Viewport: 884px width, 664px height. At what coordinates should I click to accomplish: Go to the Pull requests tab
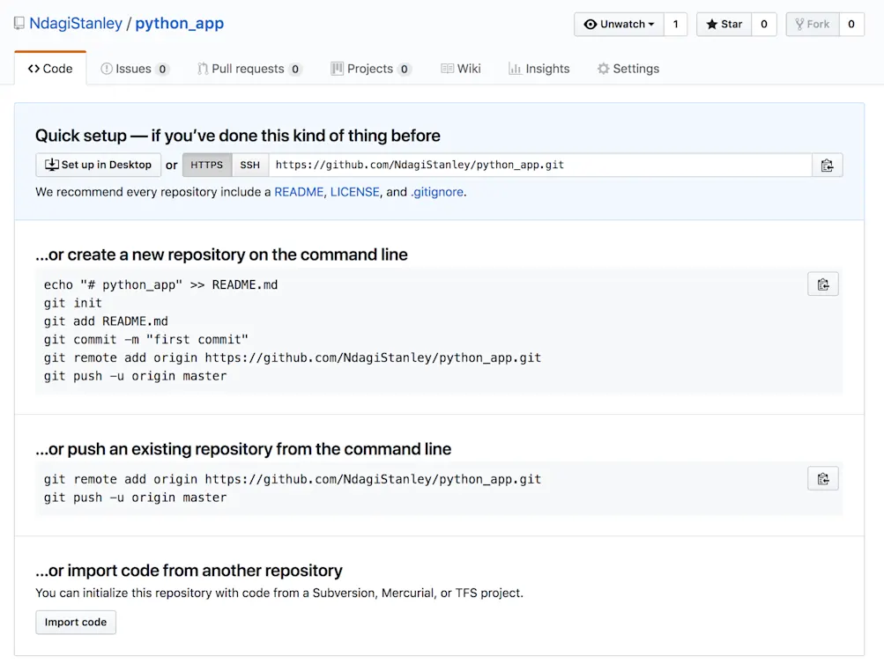tap(249, 69)
